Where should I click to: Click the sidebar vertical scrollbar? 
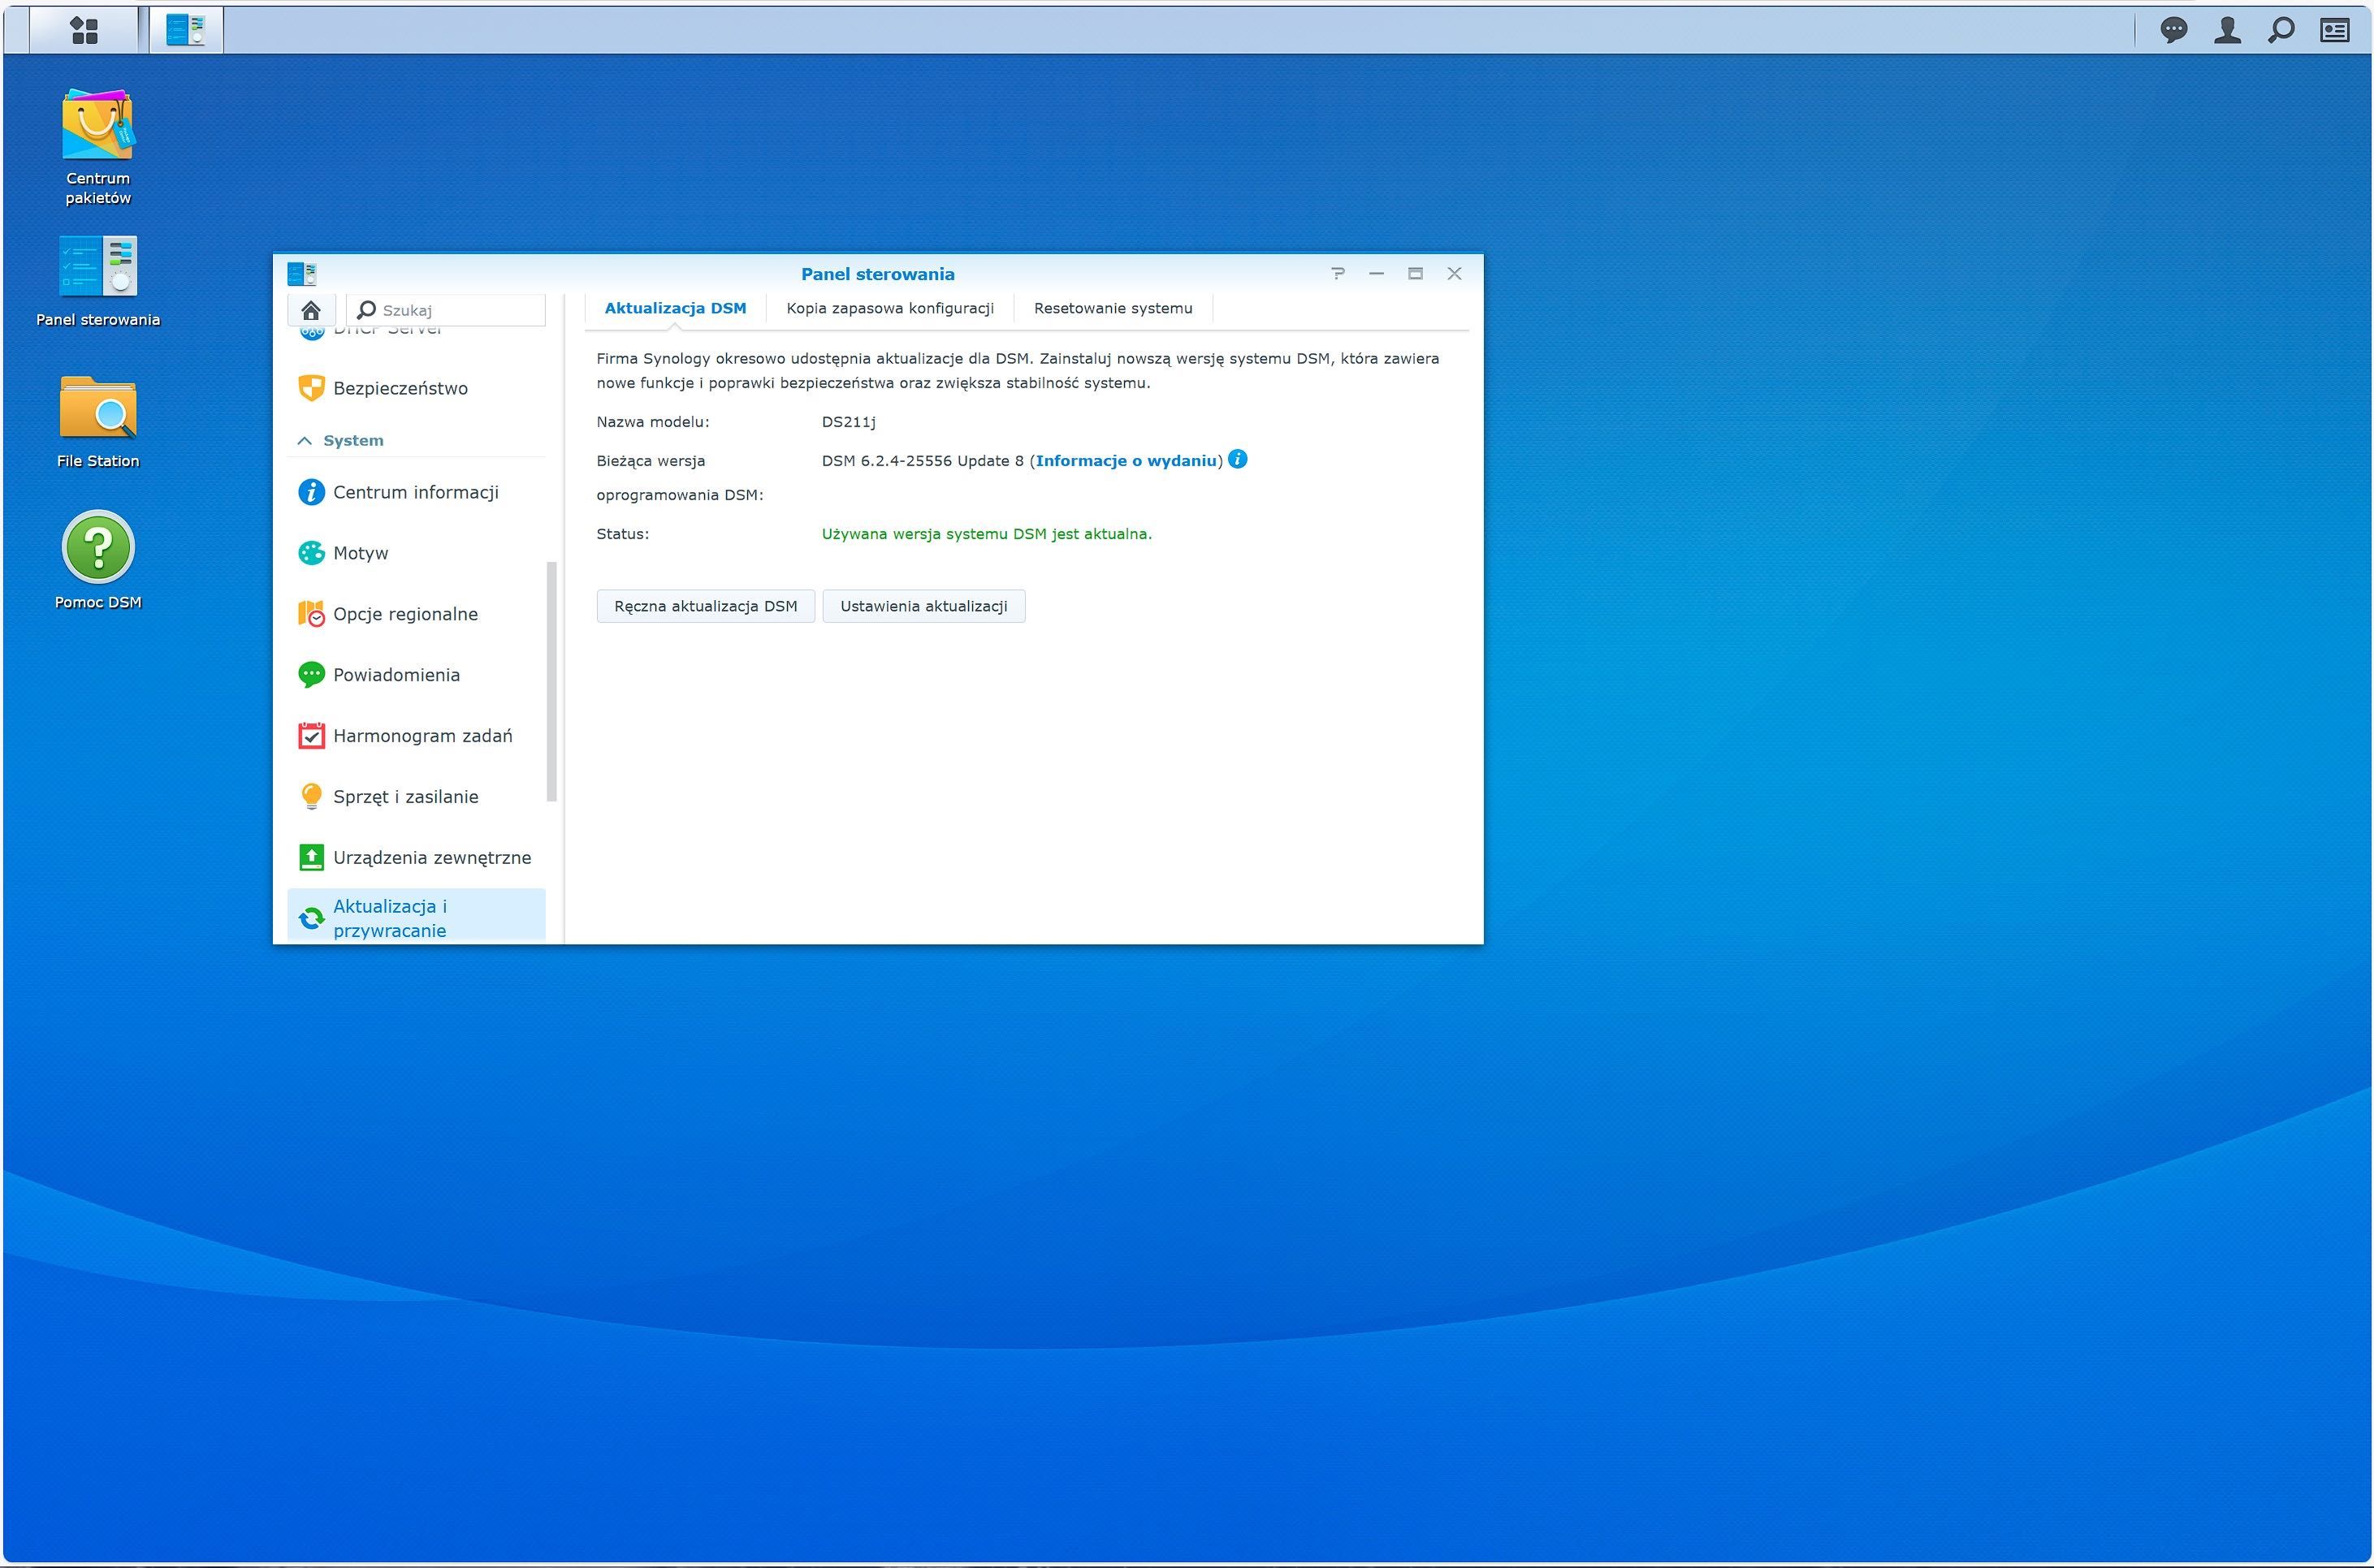tap(551, 681)
